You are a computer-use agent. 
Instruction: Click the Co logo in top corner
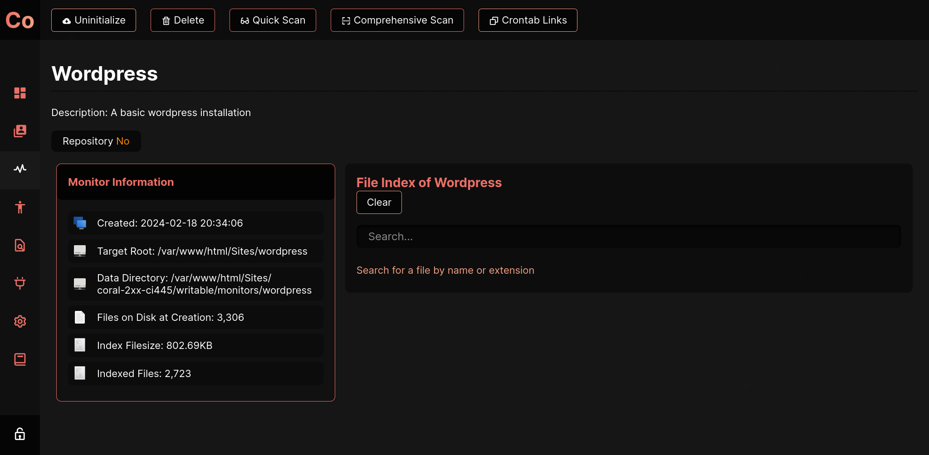(x=20, y=20)
